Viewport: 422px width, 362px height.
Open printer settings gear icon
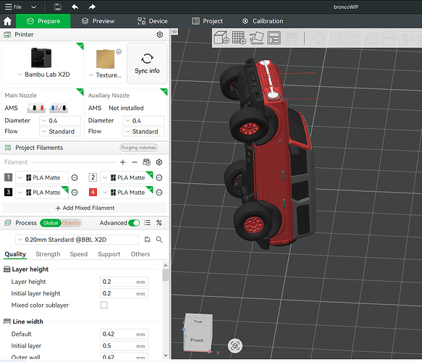pyautogui.click(x=160, y=35)
